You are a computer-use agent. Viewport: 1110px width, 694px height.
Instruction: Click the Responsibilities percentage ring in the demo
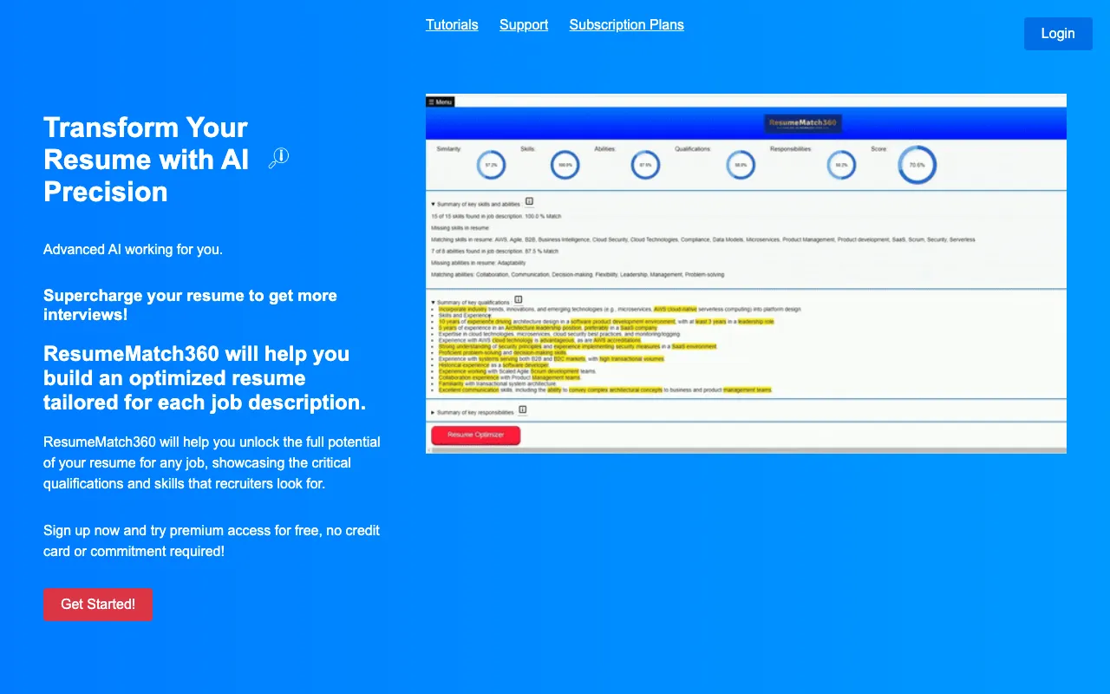(841, 165)
